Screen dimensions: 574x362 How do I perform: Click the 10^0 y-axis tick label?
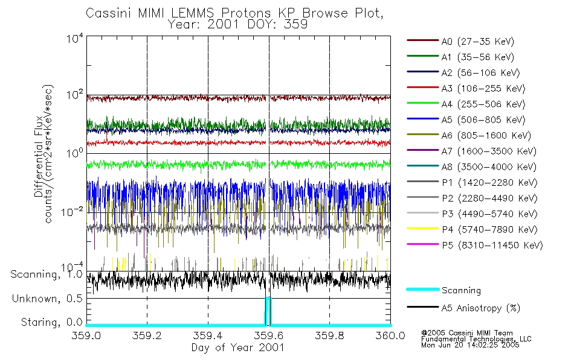(x=75, y=153)
